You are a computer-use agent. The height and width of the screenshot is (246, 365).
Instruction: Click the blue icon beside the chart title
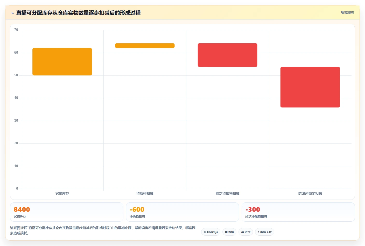tap(12, 13)
